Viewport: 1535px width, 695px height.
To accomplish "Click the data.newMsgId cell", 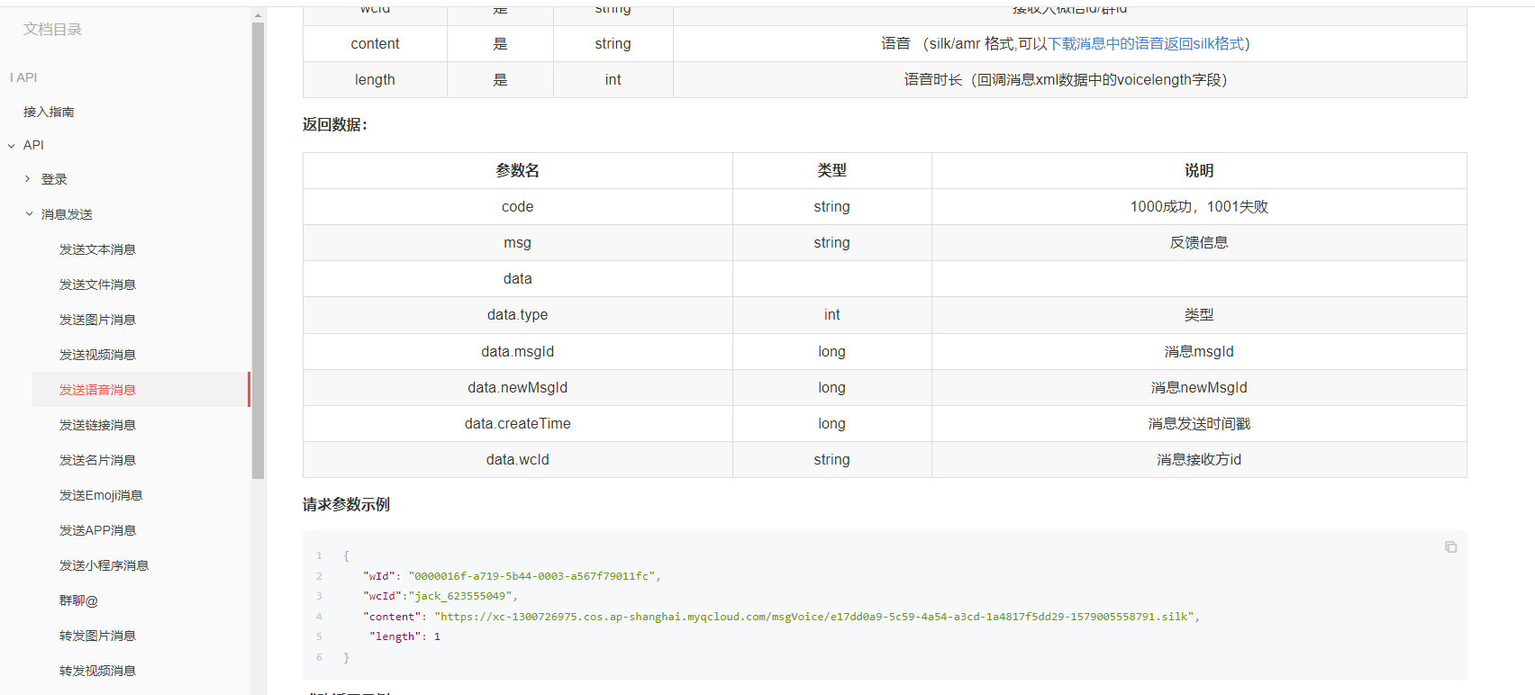I will pos(518,387).
